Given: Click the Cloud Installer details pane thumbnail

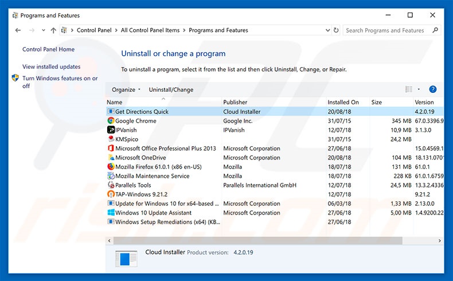Looking at the screenshot, I should pos(126,259).
